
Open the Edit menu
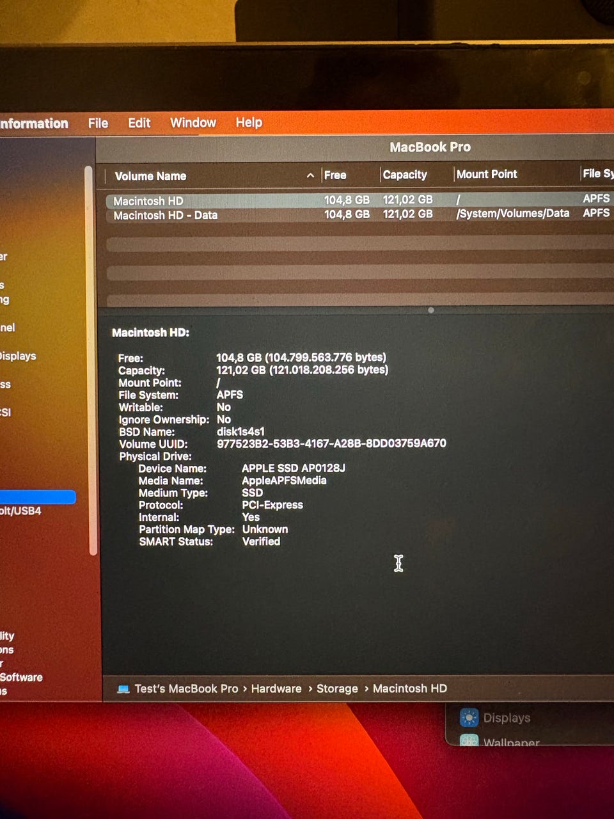(x=139, y=123)
